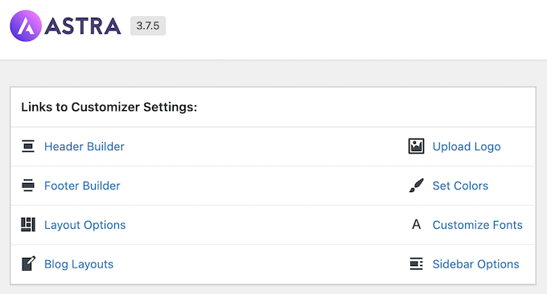Click the Set Colors paintbrush icon
The image size is (547, 294).
point(416,186)
